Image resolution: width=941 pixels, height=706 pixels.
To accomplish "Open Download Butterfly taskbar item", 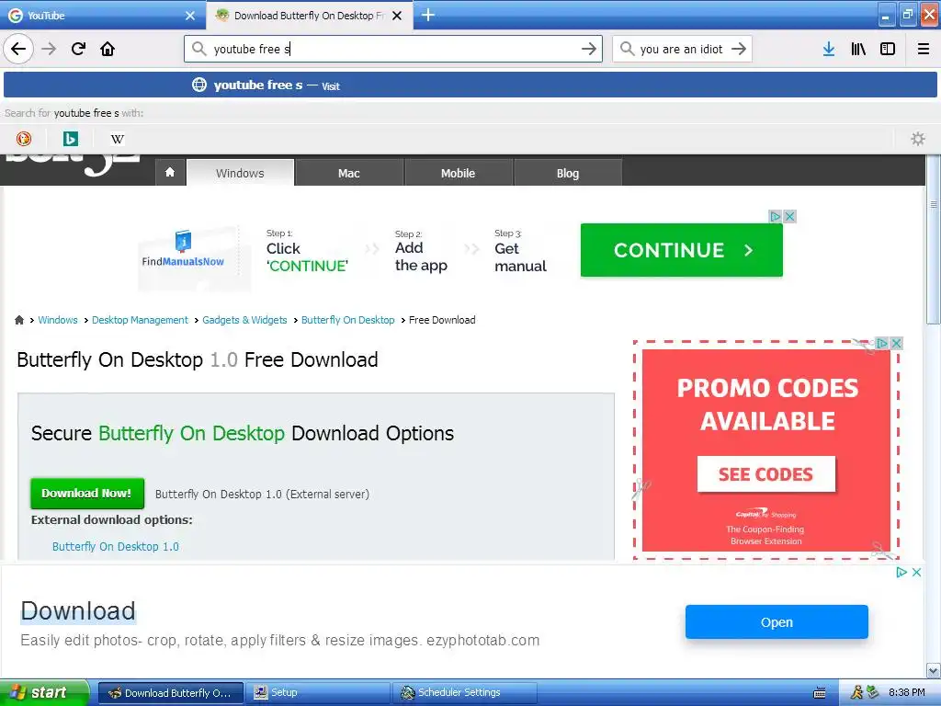I will [171, 692].
